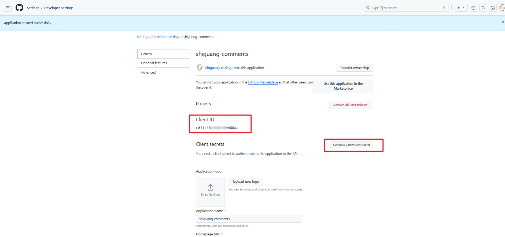
Task: Open the command palette icon in search bar
Action: click(444, 8)
